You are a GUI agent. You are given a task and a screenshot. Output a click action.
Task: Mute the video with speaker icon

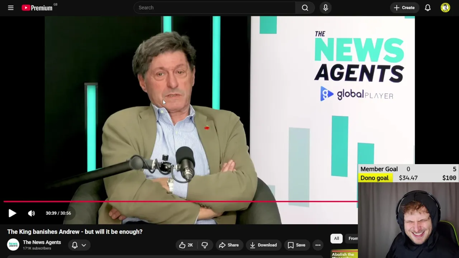[x=32, y=213]
